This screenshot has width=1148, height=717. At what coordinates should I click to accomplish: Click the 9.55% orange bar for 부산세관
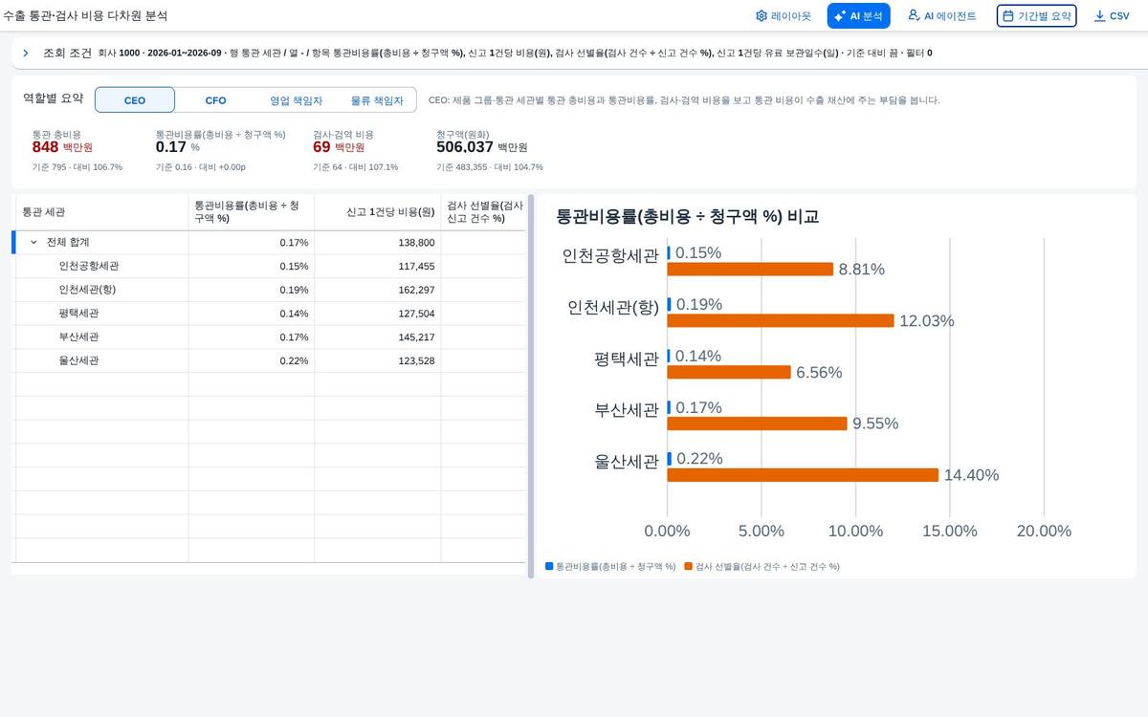click(758, 424)
